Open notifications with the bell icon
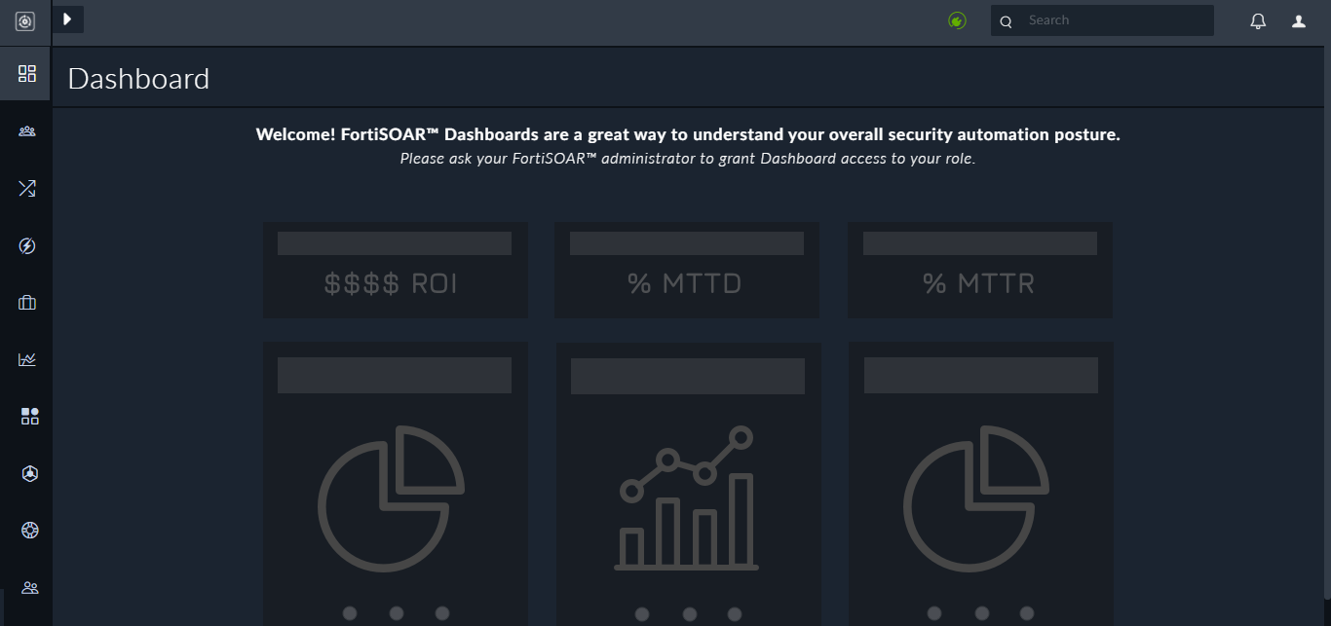1331x626 pixels. (x=1258, y=19)
